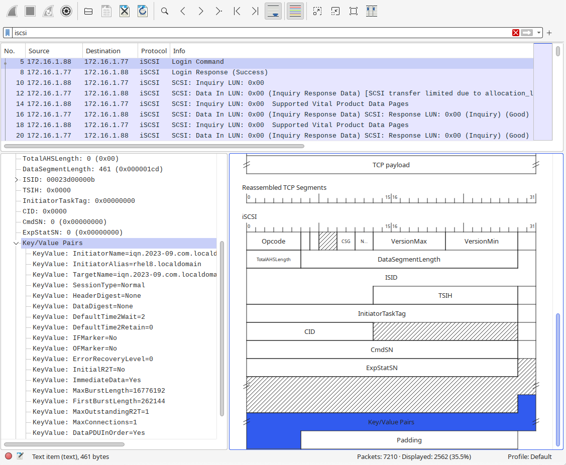Viewport: 566px width, 465px height.
Task: Add a display filter button
Action: coord(549,33)
